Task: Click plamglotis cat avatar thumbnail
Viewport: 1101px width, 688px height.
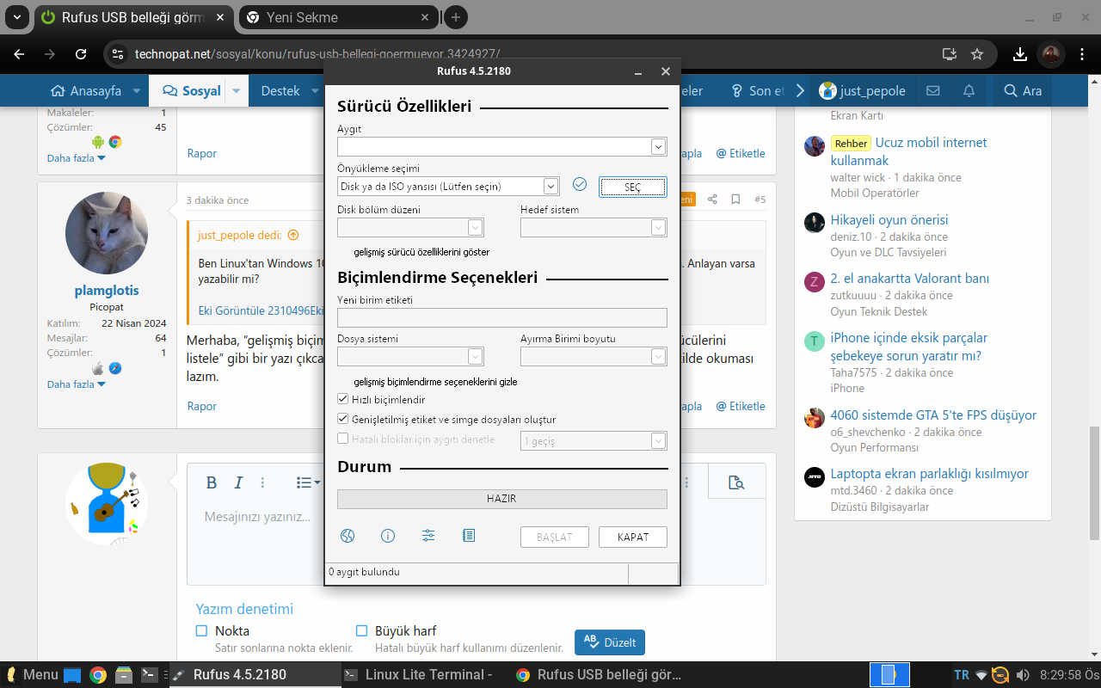Action: [x=107, y=233]
